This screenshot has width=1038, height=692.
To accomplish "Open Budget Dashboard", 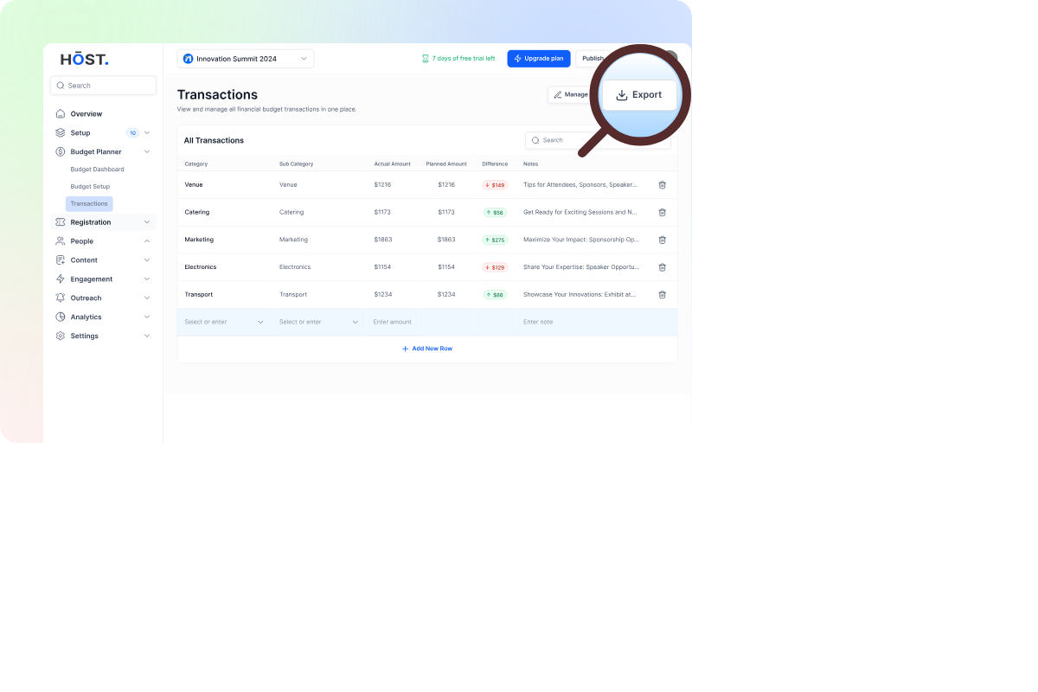I will pyautogui.click(x=97, y=170).
